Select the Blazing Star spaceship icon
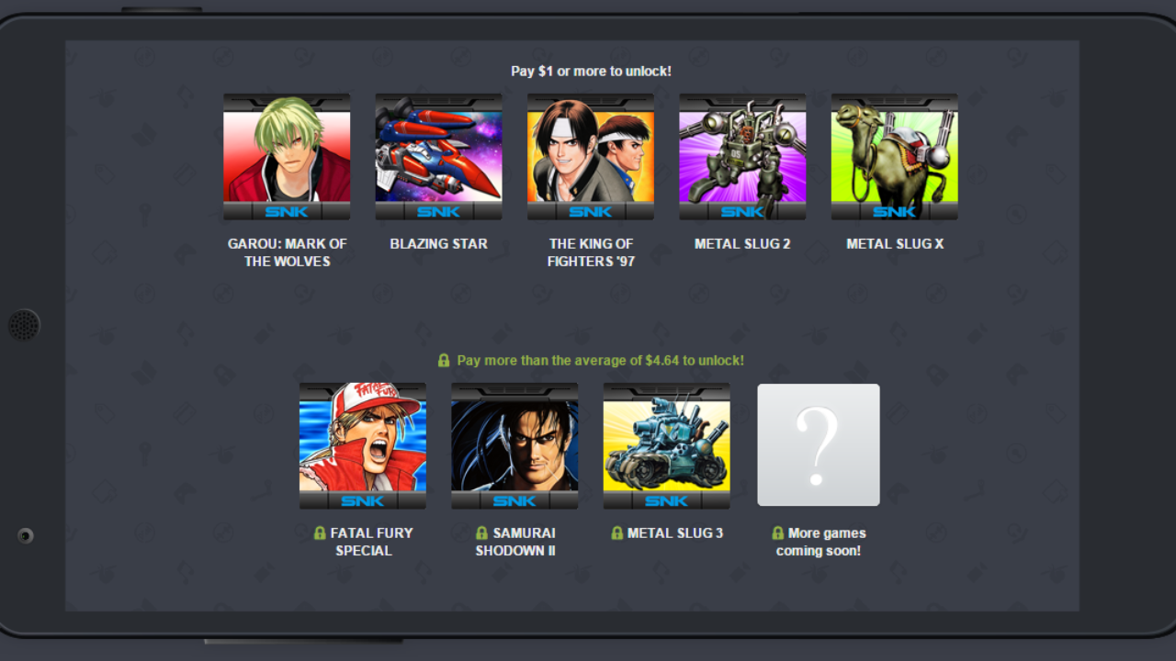Image resolution: width=1176 pixels, height=661 pixels. click(x=438, y=157)
